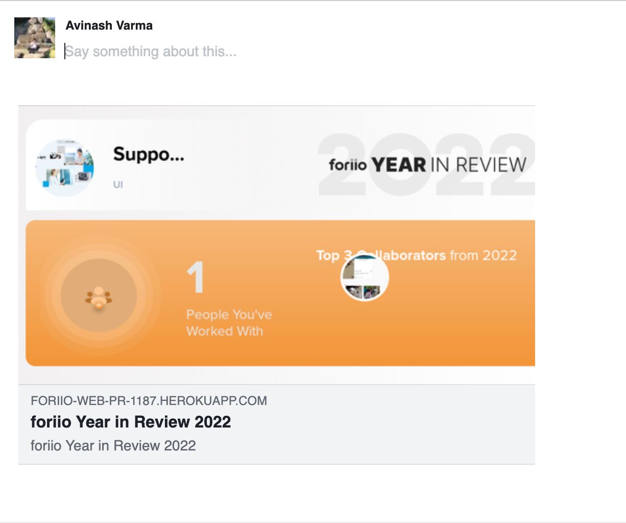The height and width of the screenshot is (523, 626).
Task: Click the FORIIO-WEB-PR-1187.HEROKUAPP.COM domain link
Action: 148,400
